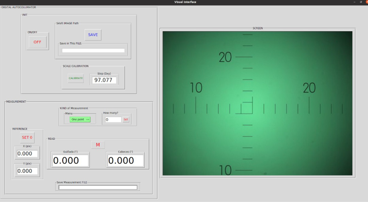Click the blue SAVE image button
This screenshot has width=368, height=202.
pyautogui.click(x=93, y=35)
